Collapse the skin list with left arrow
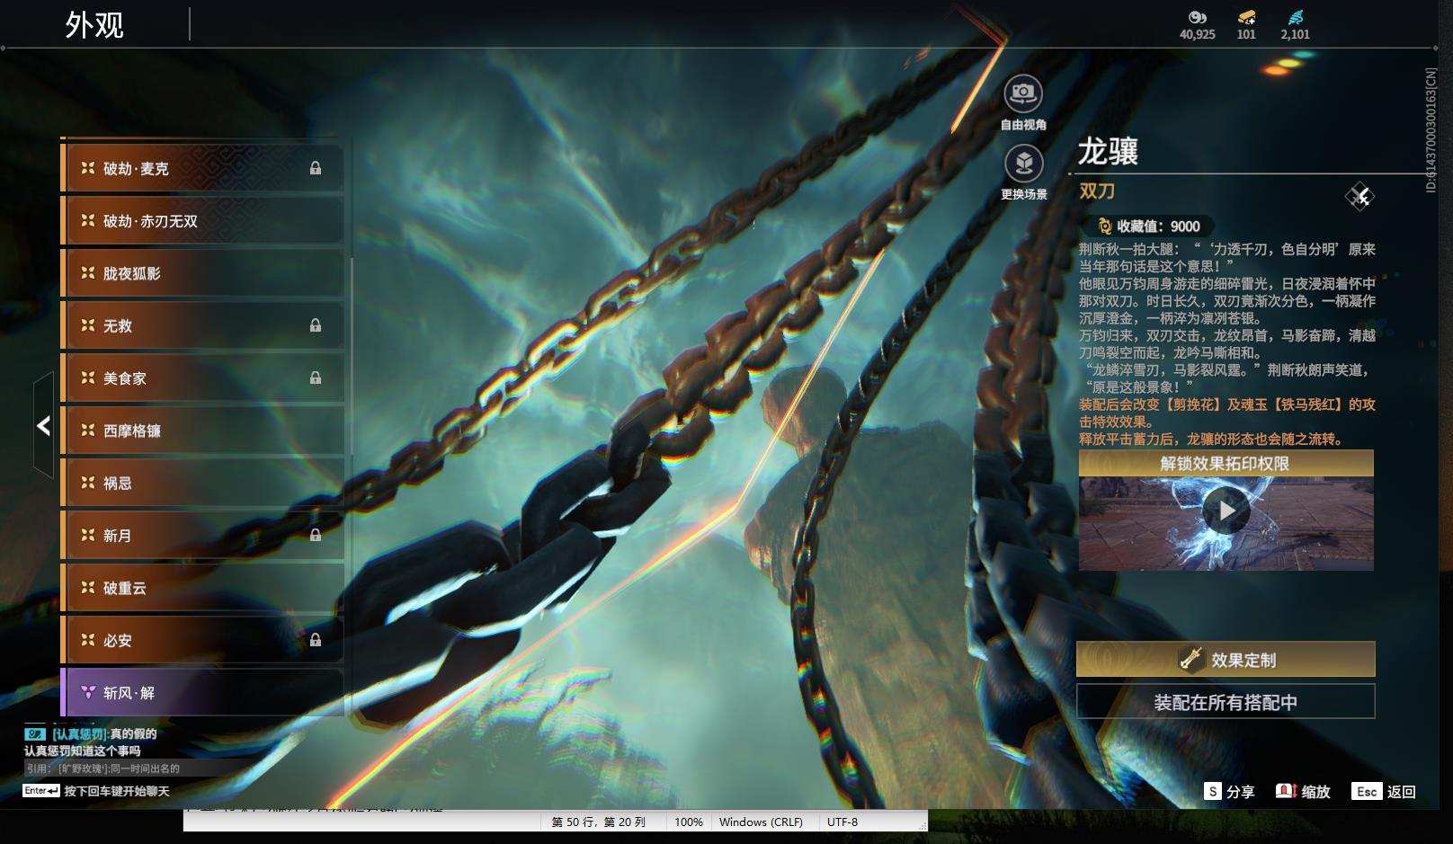 (x=43, y=426)
